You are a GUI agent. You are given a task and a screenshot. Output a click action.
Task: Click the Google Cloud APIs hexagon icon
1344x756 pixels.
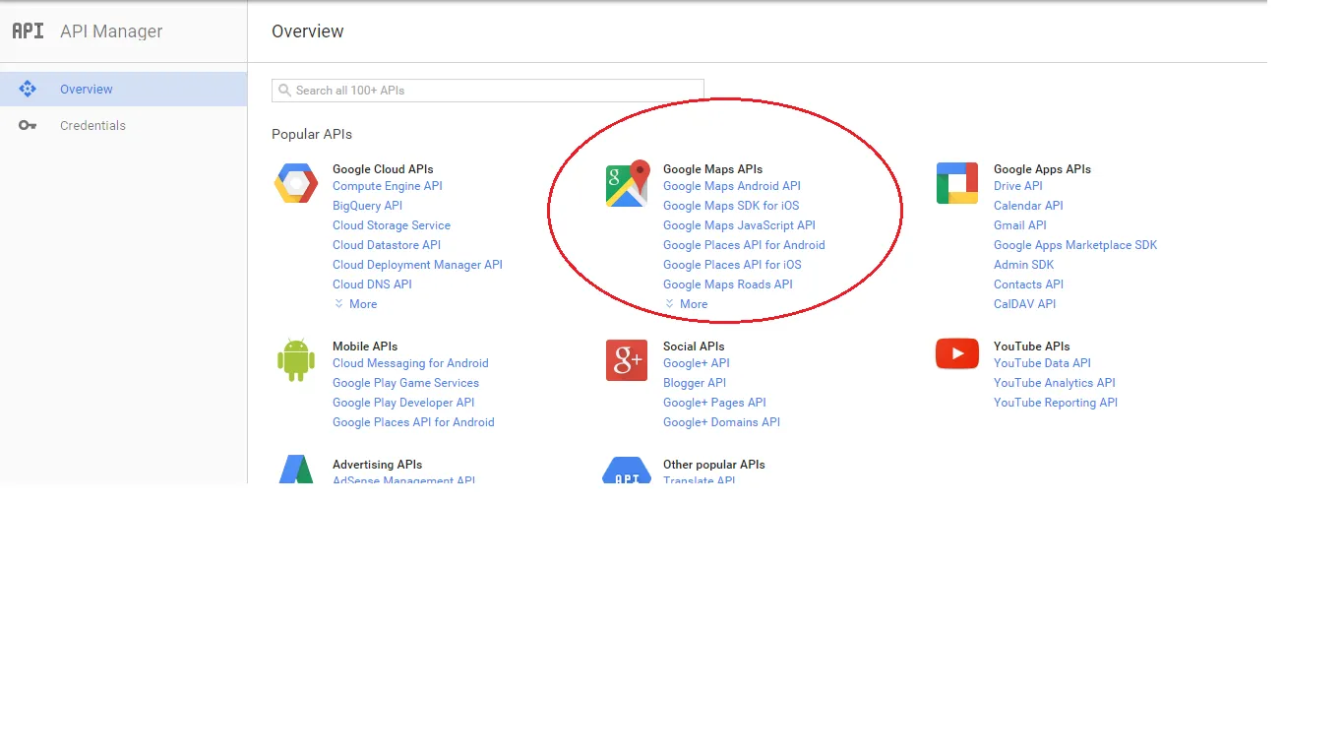[x=296, y=184]
